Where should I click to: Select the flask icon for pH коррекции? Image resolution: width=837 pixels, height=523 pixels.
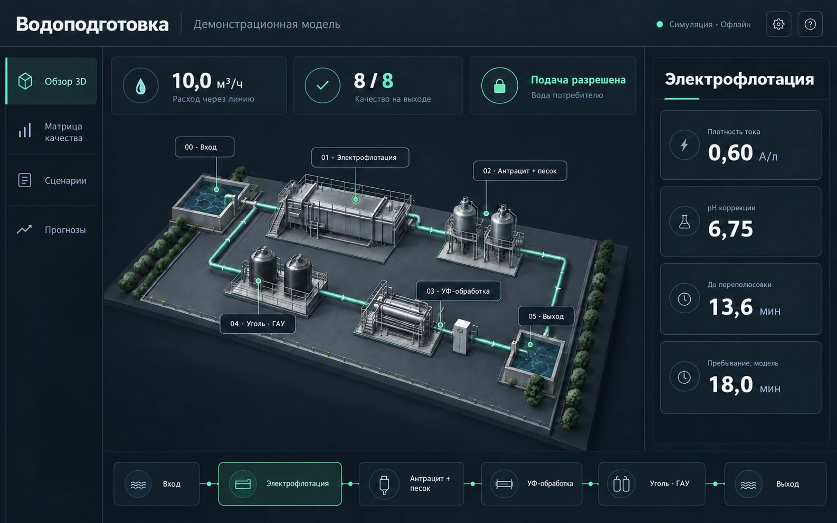(x=684, y=222)
